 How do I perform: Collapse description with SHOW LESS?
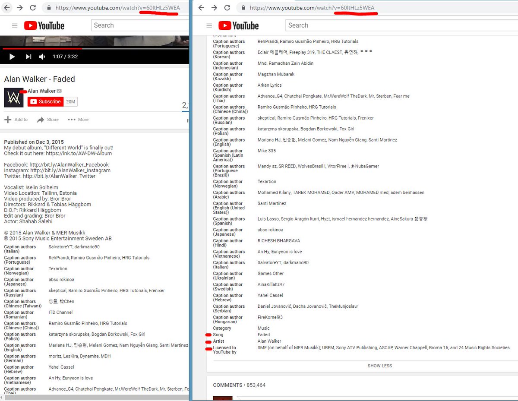(380, 366)
